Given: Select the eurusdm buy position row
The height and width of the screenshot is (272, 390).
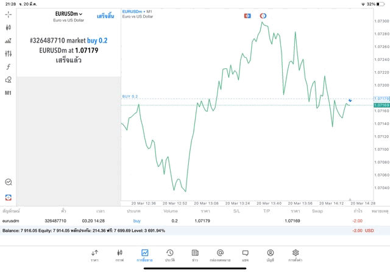Looking at the screenshot, I should coord(195,221).
